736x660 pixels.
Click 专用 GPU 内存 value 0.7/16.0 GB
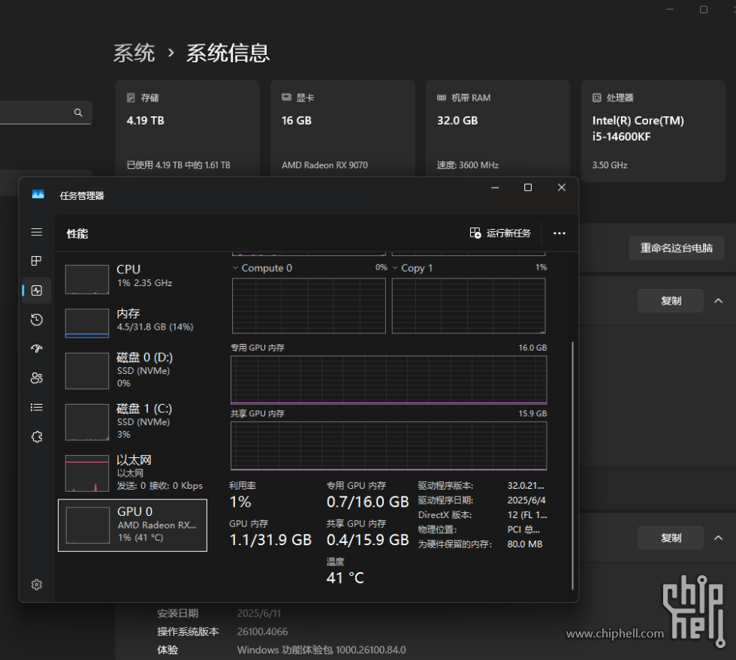click(367, 502)
